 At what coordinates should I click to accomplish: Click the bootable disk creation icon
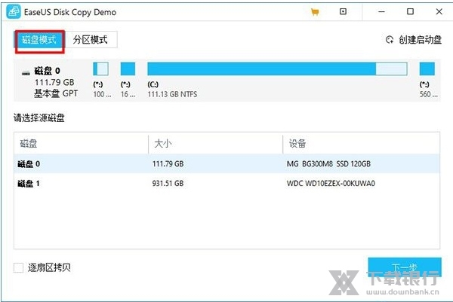click(390, 40)
